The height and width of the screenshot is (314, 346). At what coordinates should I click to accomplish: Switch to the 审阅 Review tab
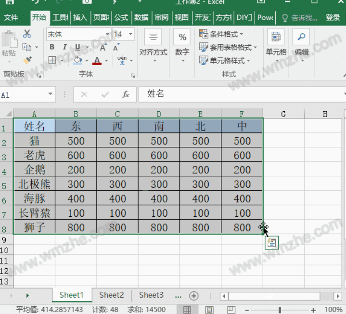point(162,17)
